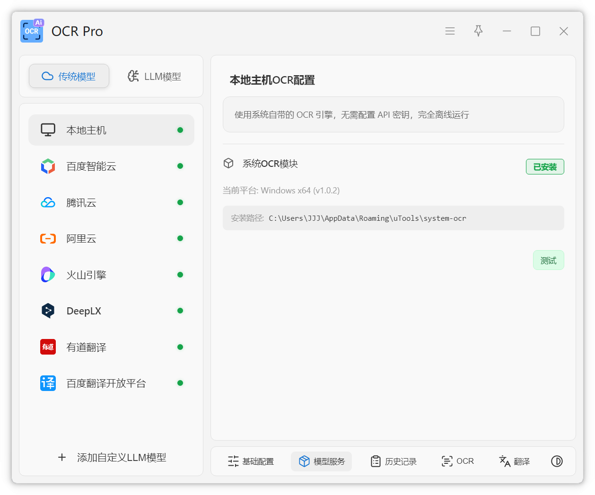Open the 历史记录 tab
595x495 pixels.
(x=394, y=461)
